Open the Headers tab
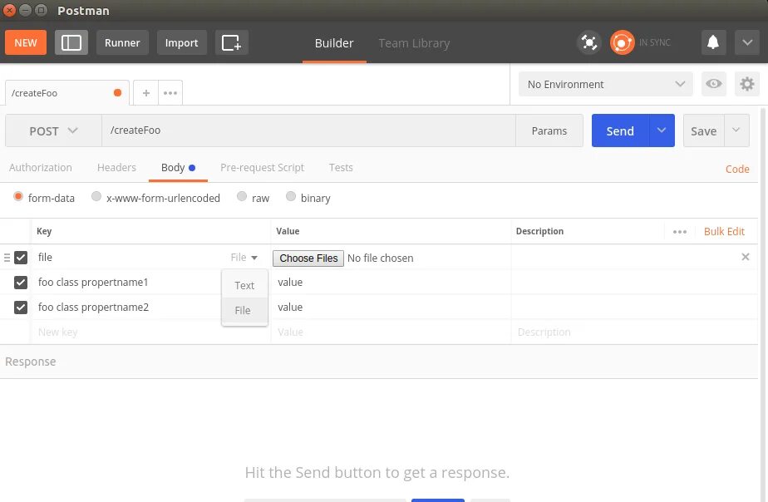Image resolution: width=768 pixels, height=502 pixels. pyautogui.click(x=116, y=168)
